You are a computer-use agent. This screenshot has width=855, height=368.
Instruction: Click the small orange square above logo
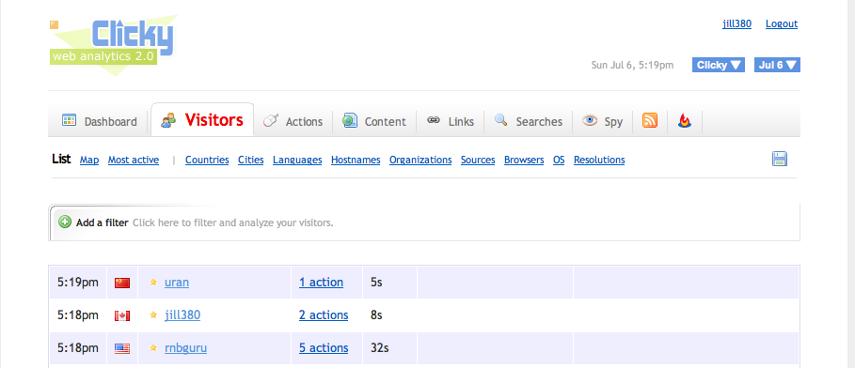click(x=54, y=24)
